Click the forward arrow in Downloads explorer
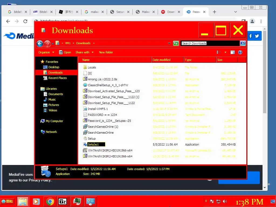Viewport: 276px width, 207px height. [x=47, y=43]
